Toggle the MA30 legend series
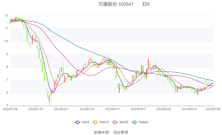Screen dimensions: 222x135 click(x=120, y=122)
